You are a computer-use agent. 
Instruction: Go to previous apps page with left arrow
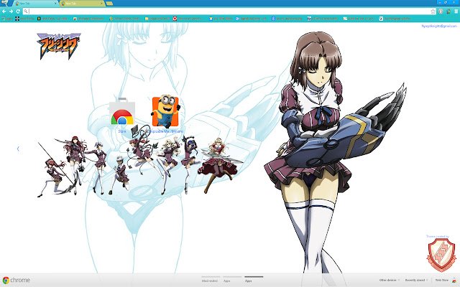(x=18, y=149)
